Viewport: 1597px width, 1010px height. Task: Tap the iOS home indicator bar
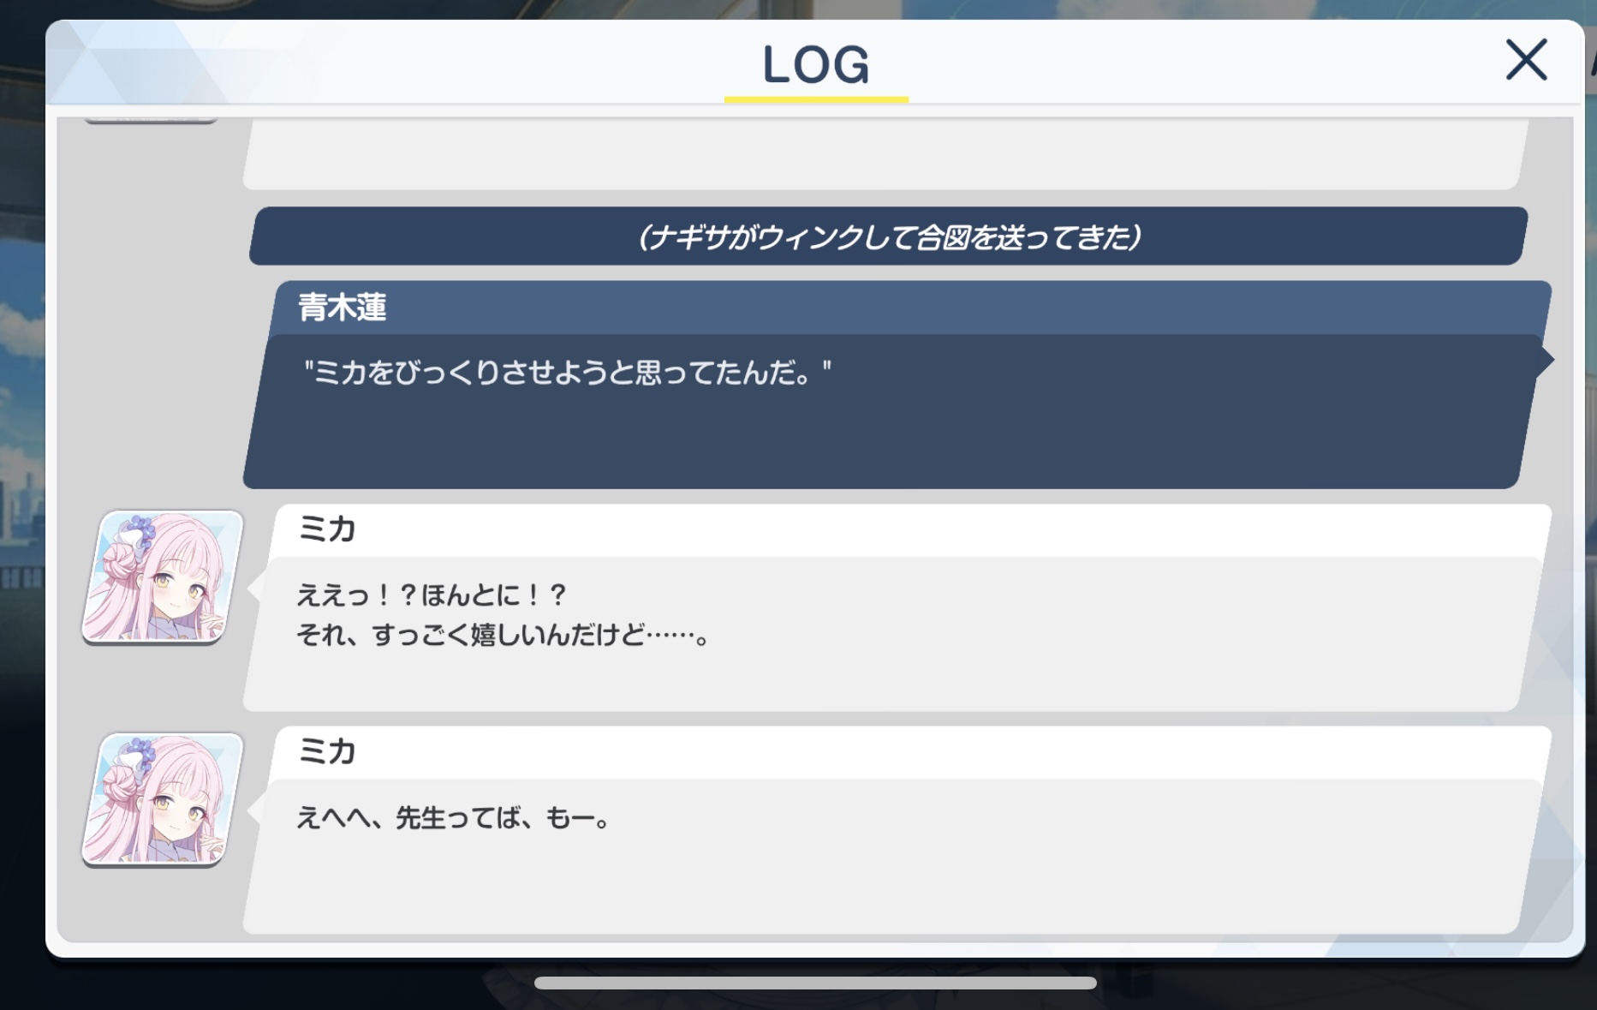(815, 983)
